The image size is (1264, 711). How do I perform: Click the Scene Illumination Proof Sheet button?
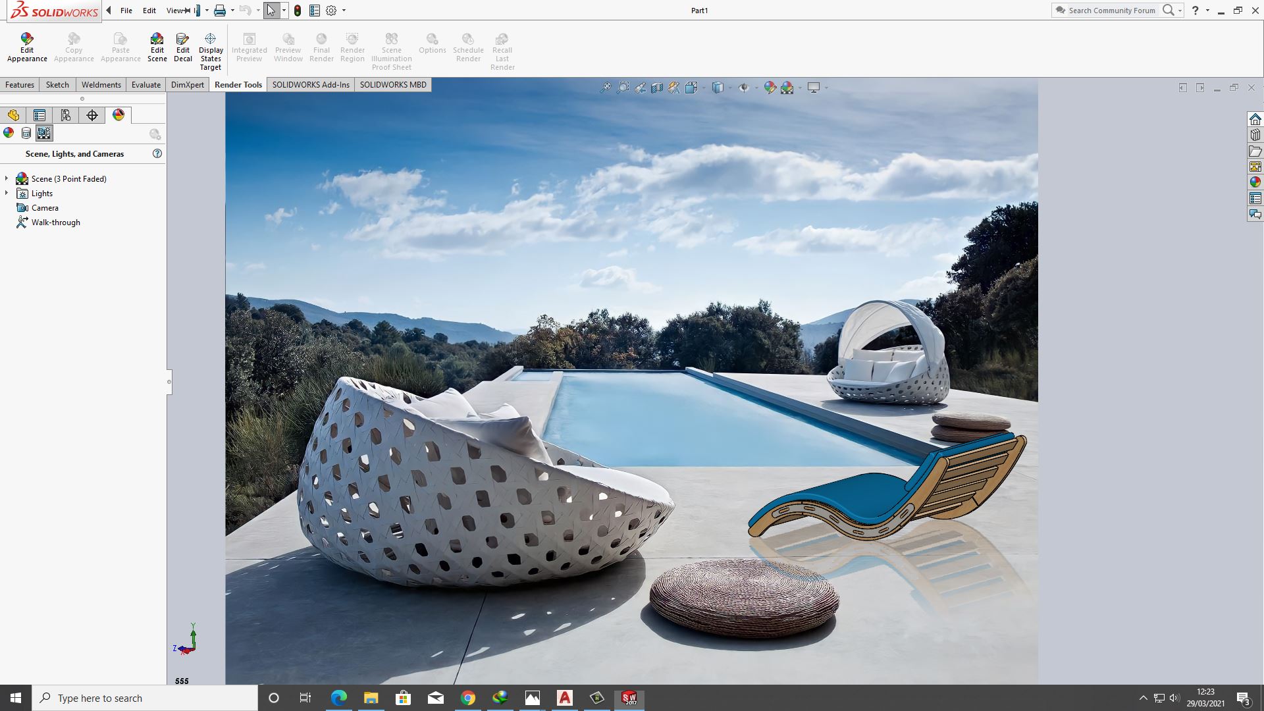[x=392, y=46]
